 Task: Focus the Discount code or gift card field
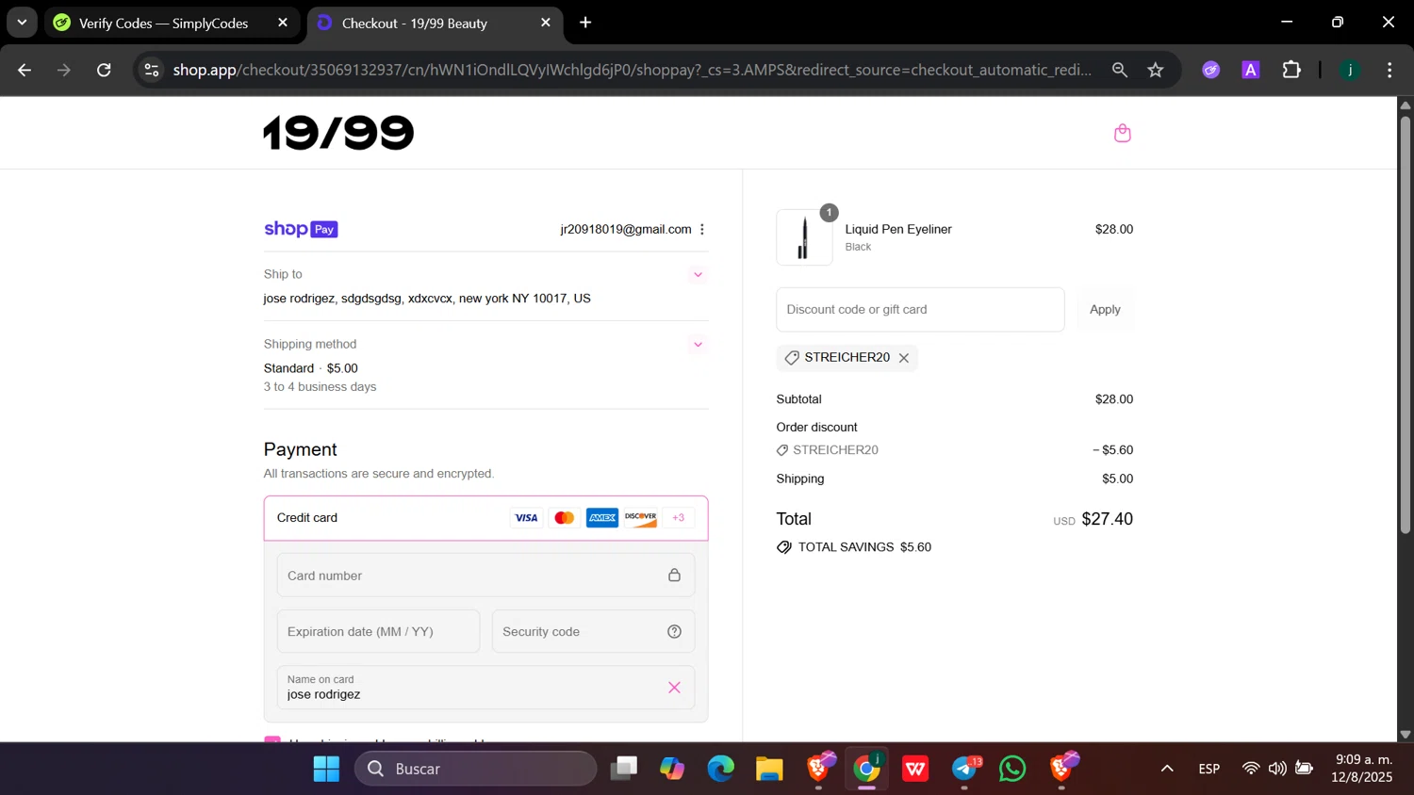920,310
